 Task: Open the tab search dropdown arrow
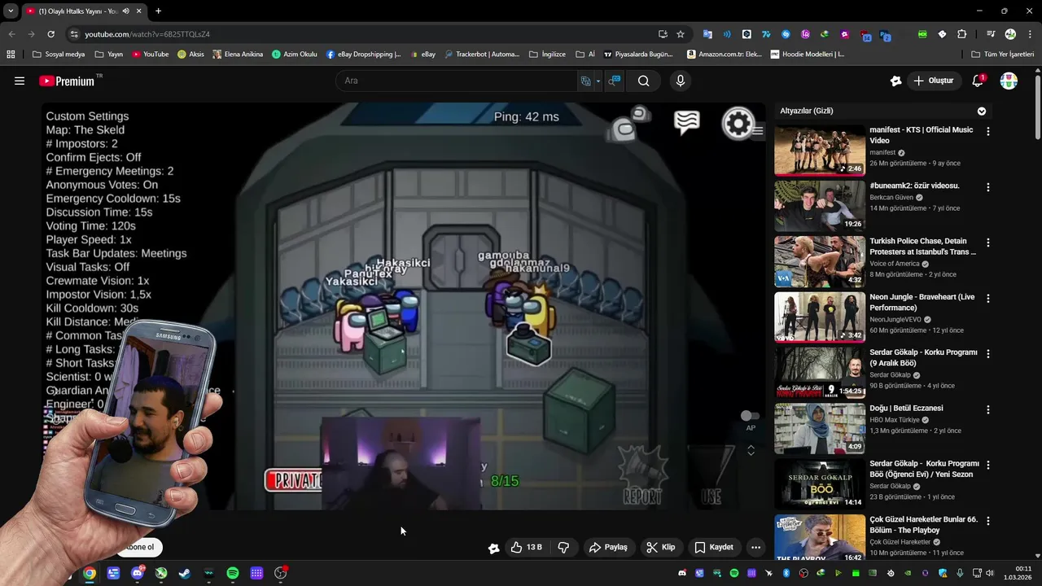[x=11, y=11]
